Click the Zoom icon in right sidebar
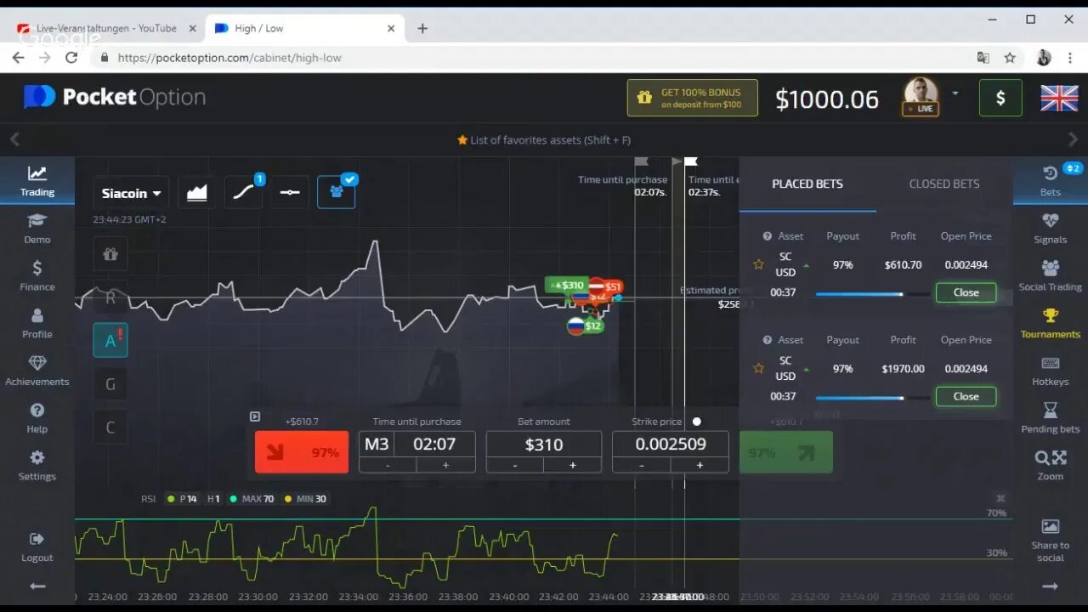Image resolution: width=1088 pixels, height=612 pixels. click(x=1050, y=465)
